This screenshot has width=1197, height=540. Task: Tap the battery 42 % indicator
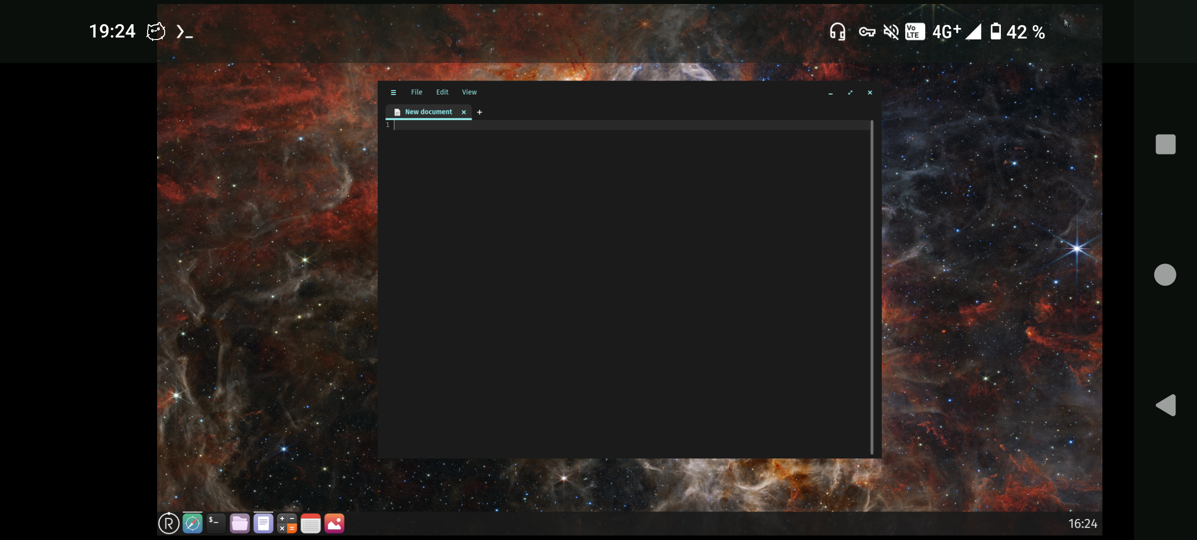click(1018, 32)
